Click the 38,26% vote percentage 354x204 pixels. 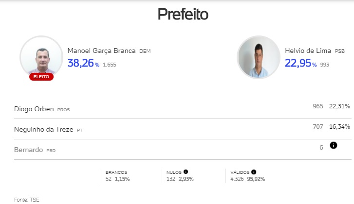point(81,64)
